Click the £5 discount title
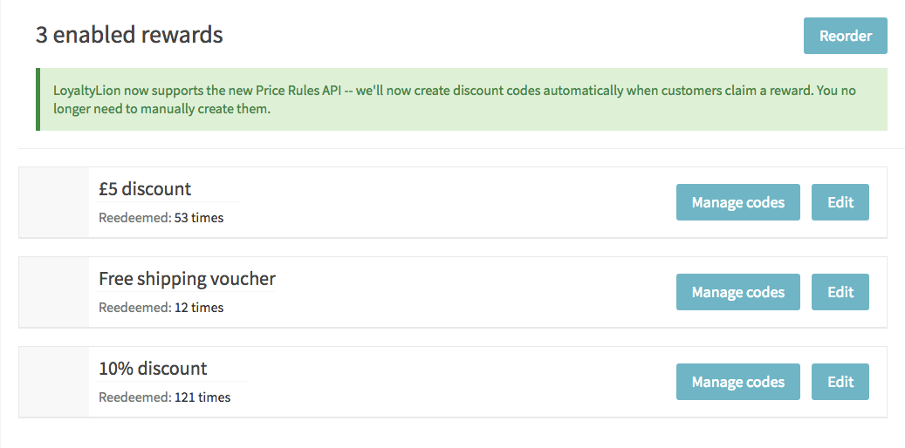The image size is (905, 448). coord(145,189)
